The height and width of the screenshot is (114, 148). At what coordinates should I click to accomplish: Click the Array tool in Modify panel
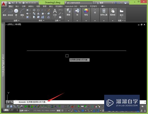[x=43, y=17]
